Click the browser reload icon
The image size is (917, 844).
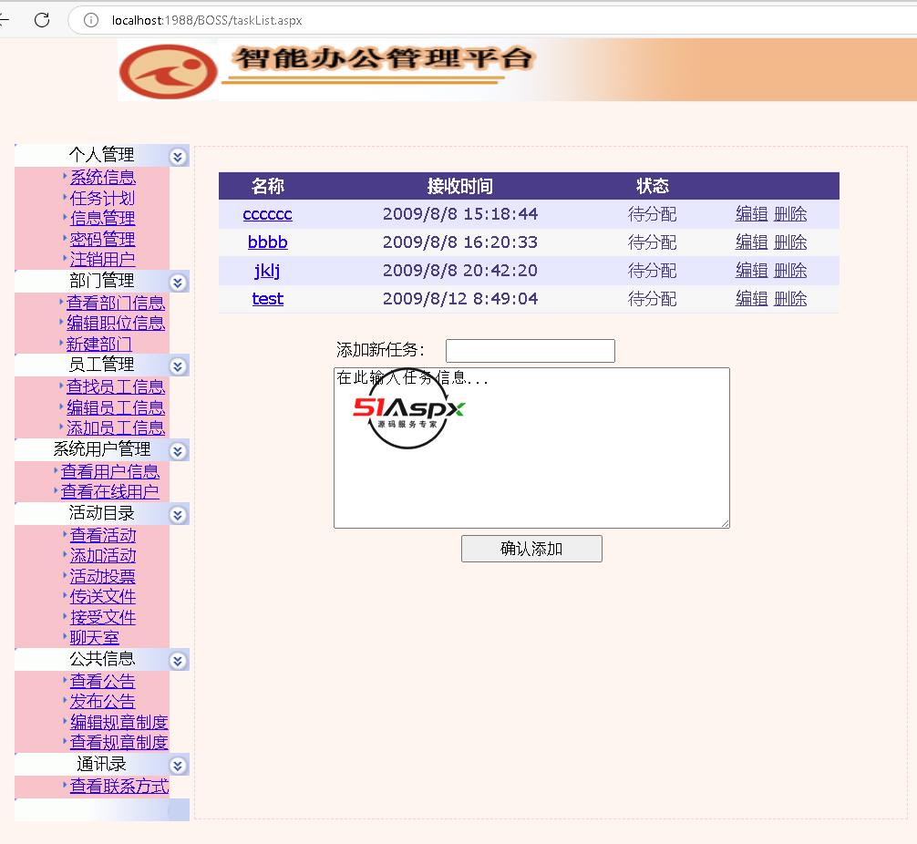[42, 20]
